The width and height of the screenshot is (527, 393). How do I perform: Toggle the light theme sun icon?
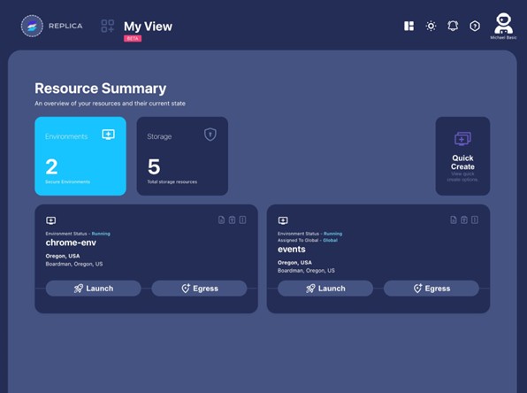pos(431,26)
